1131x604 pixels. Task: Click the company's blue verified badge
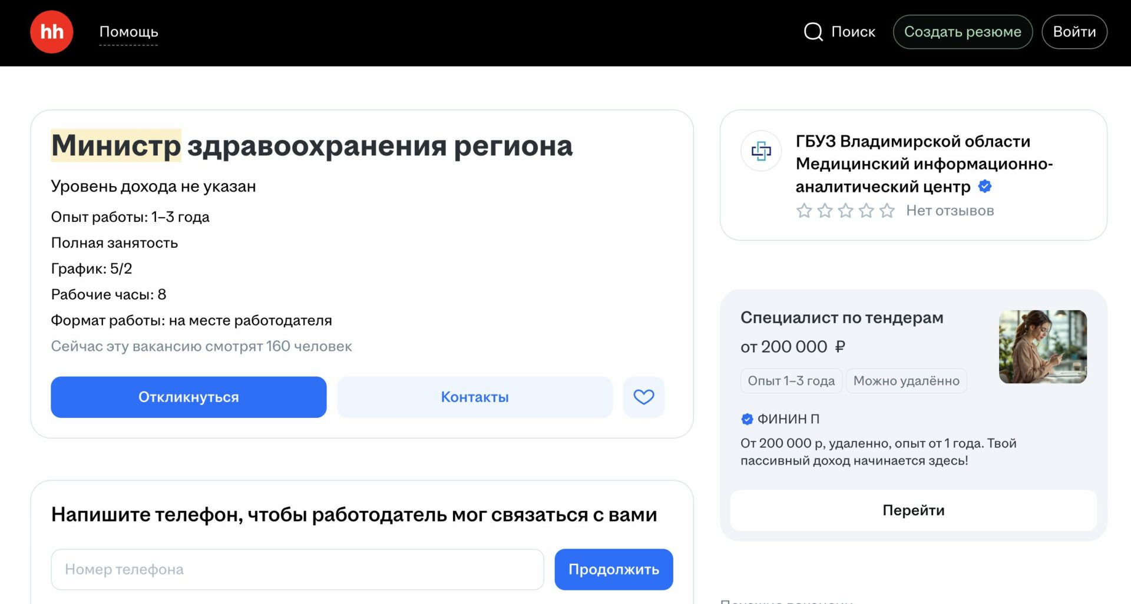point(984,186)
